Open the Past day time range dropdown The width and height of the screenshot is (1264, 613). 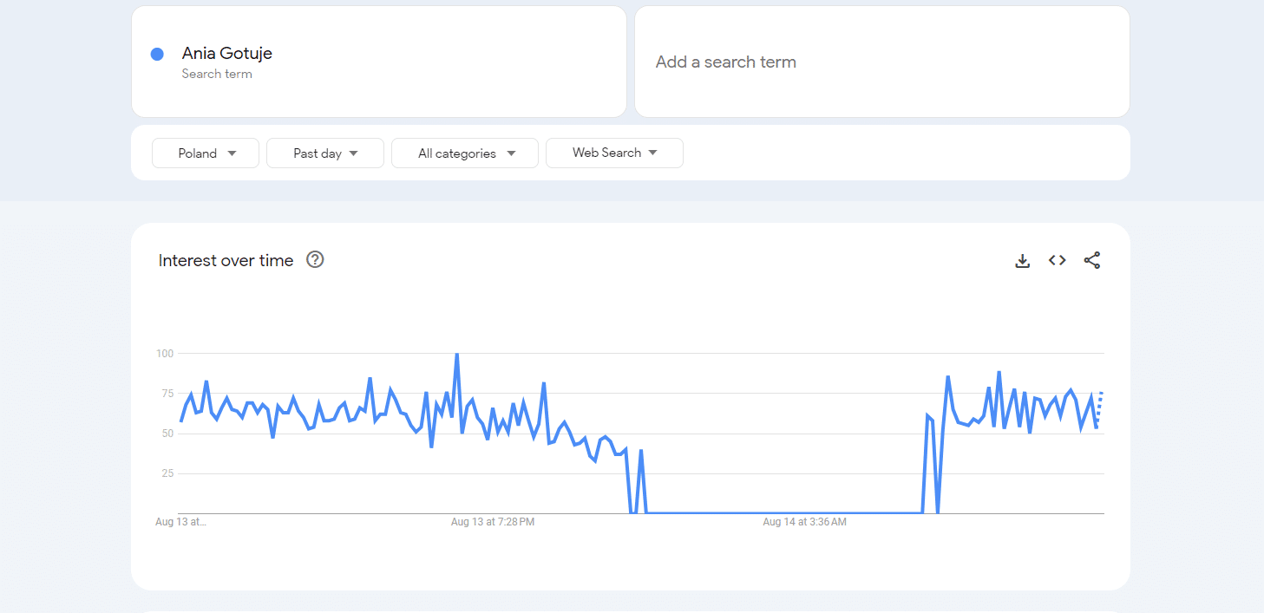325,153
